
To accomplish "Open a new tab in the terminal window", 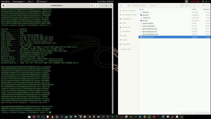I will [4, 6].
